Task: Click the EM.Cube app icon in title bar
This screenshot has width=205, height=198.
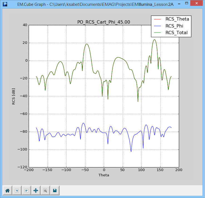Action: tap(5, 5)
